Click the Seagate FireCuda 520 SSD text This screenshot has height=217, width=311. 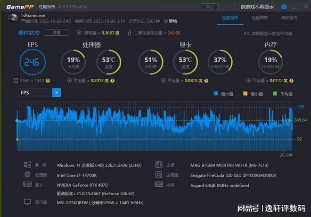(x=233, y=175)
